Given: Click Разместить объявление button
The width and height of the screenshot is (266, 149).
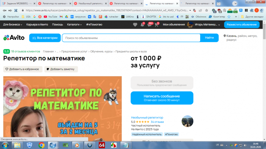Looking at the screenshot, I should coord(242,25).
